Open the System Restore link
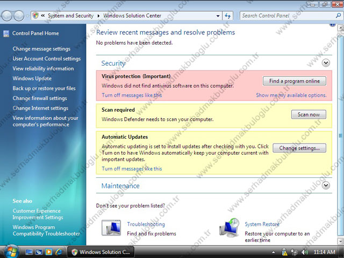Image resolution: width=344 pixels, height=258 pixels. 262,224
